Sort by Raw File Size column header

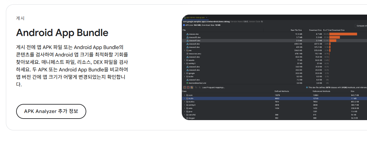(x=296, y=30)
